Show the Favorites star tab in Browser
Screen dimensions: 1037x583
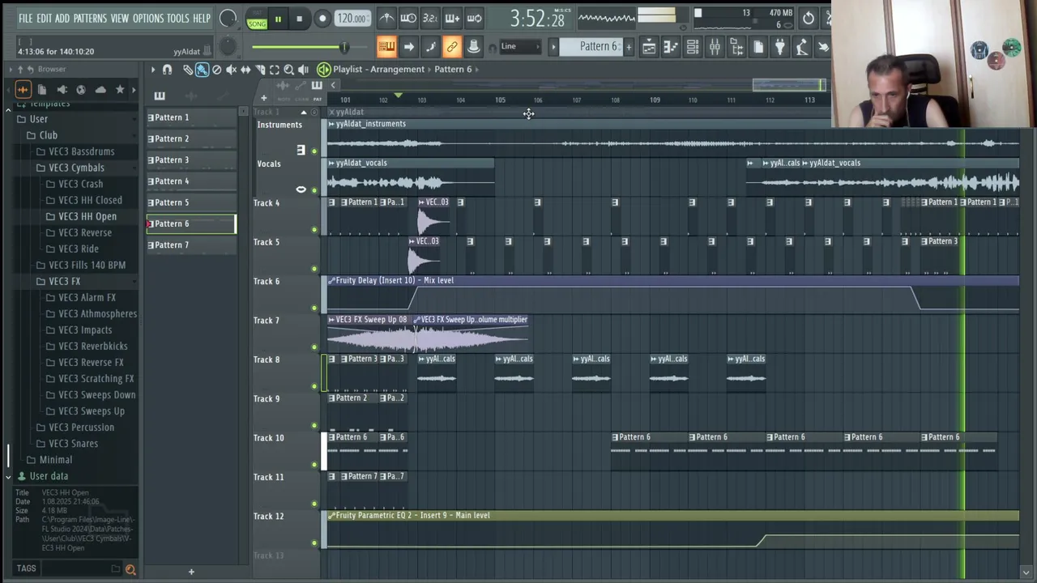pyautogui.click(x=120, y=90)
